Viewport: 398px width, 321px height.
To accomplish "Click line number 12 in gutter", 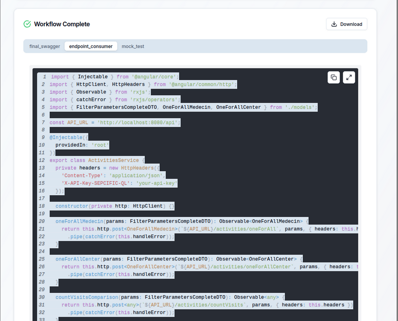I will click(42, 160).
